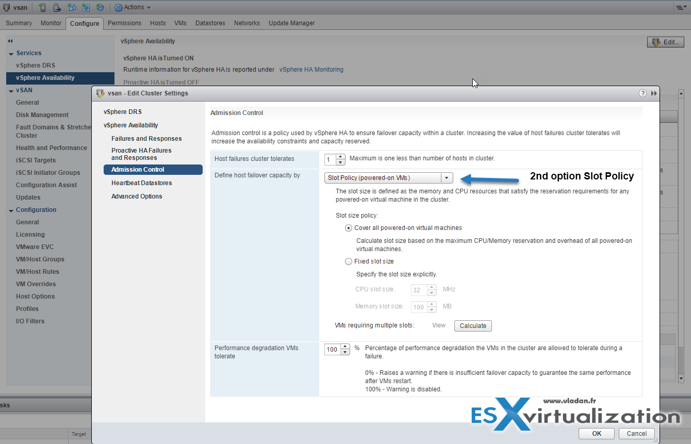The height and width of the screenshot is (444, 691).
Task: Increase Performance degradation VMs tolerate percentage
Action: [345, 347]
